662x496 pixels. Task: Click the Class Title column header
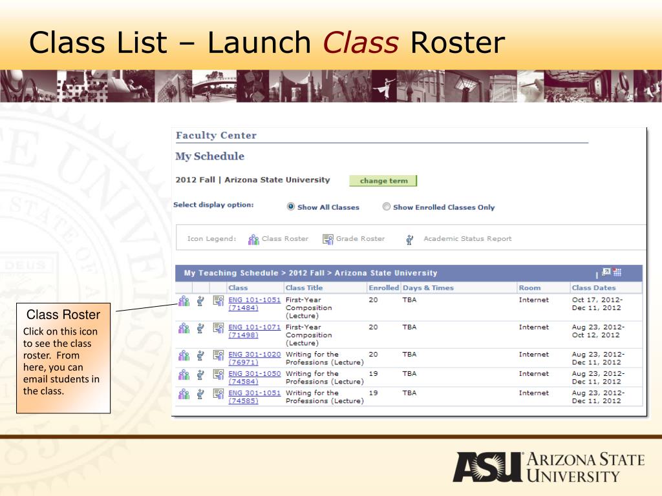coord(304,287)
